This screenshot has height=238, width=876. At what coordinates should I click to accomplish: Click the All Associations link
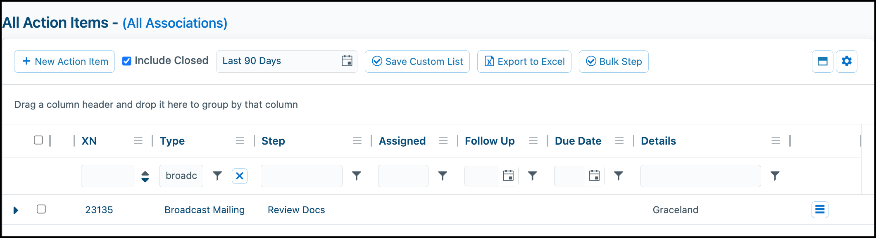[x=175, y=23]
